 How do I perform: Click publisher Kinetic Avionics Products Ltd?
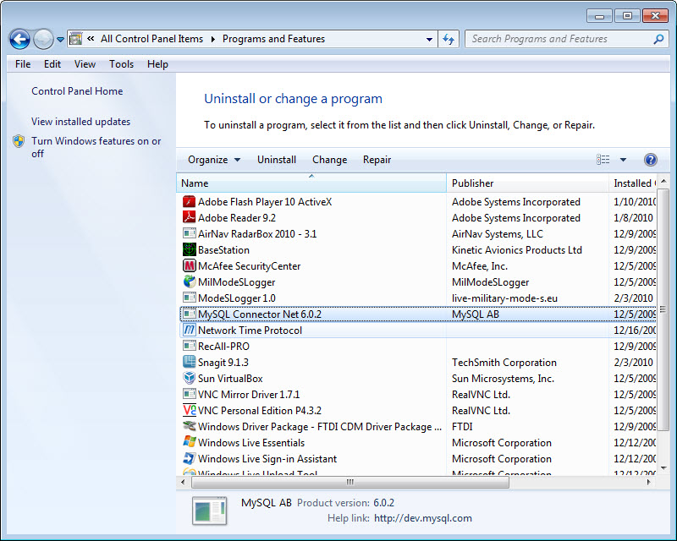coord(517,250)
